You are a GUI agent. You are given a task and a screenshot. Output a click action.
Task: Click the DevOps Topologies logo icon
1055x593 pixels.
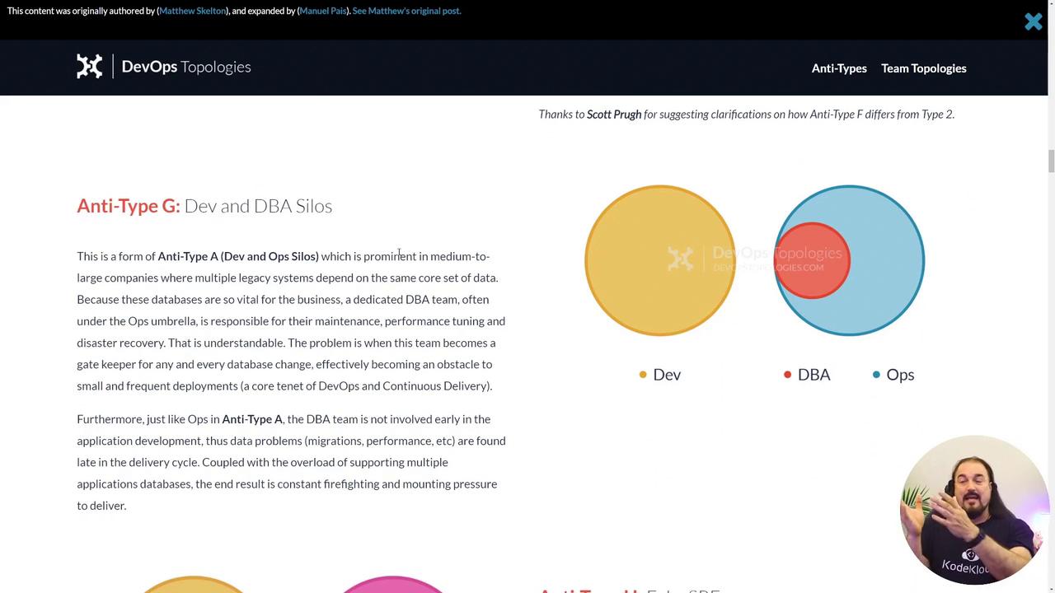coord(90,67)
